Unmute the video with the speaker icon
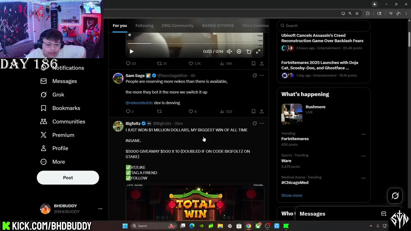Screen dimensions: 411x231 click(x=229, y=51)
